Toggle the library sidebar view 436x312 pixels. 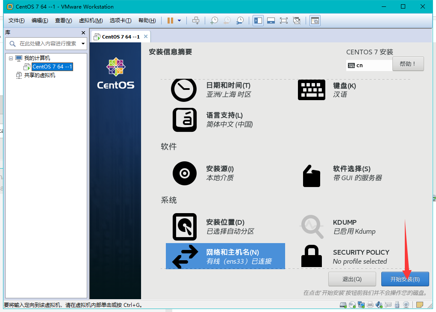[258, 21]
